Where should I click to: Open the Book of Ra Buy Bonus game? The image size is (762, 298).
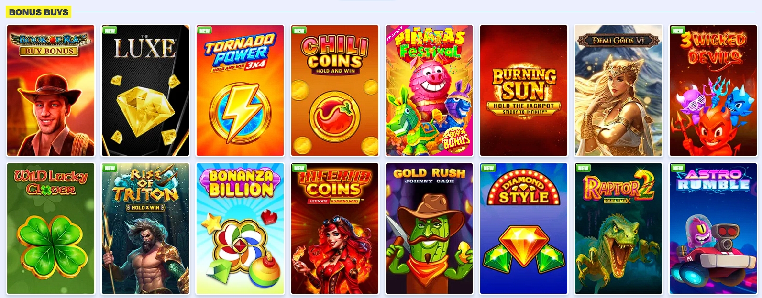pos(51,91)
